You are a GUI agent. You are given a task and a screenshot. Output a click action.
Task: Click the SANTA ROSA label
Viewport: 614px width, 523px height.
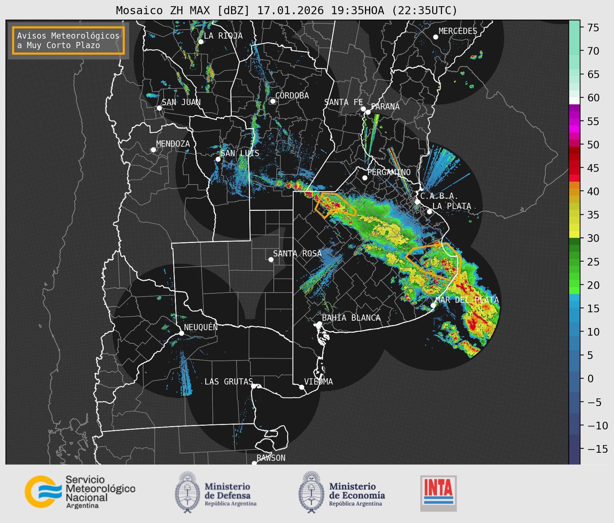(297, 253)
